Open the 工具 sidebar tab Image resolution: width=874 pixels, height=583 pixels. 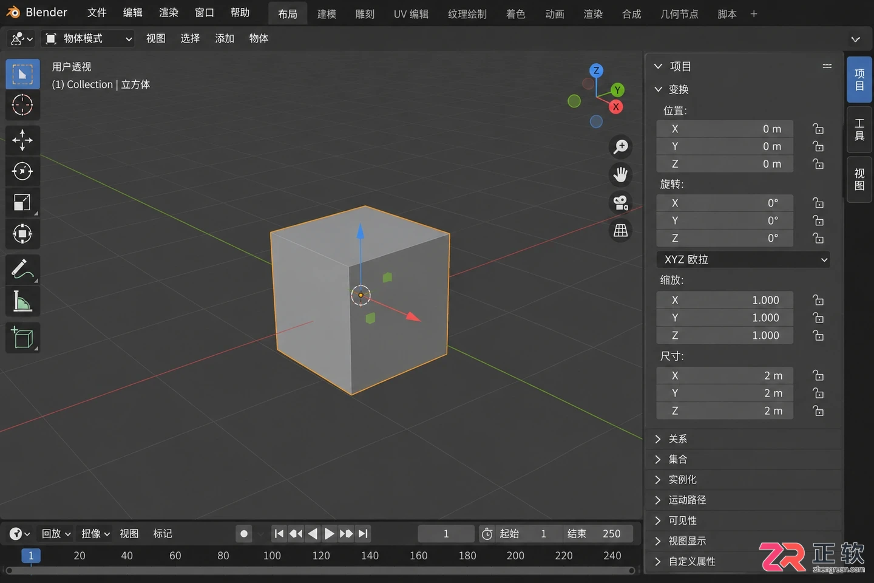pyautogui.click(x=859, y=129)
